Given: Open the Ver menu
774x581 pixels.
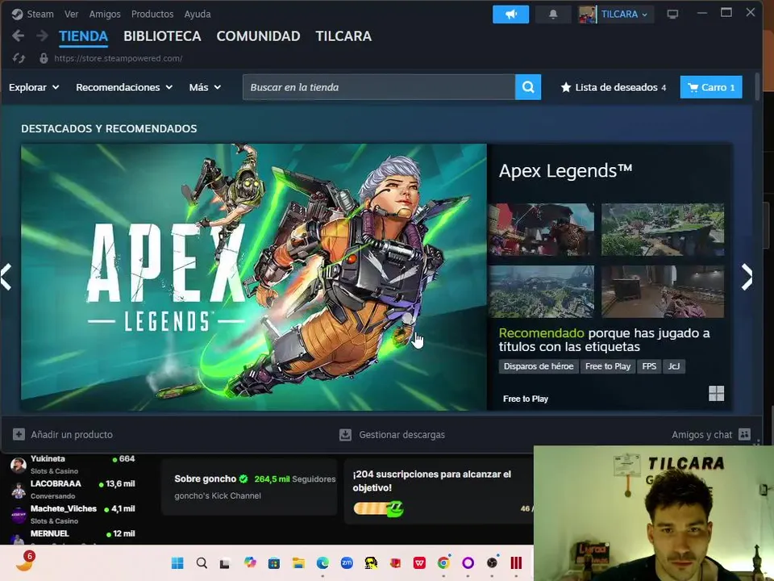Looking at the screenshot, I should 71,14.
